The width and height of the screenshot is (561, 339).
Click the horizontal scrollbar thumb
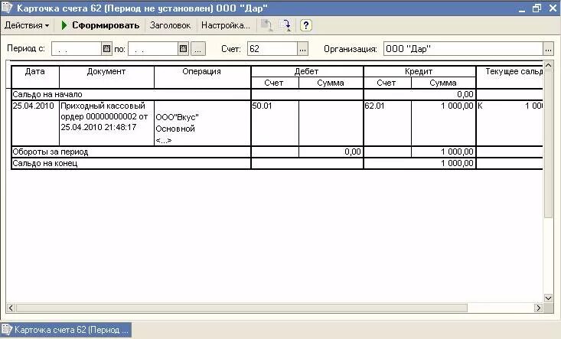[242, 308]
